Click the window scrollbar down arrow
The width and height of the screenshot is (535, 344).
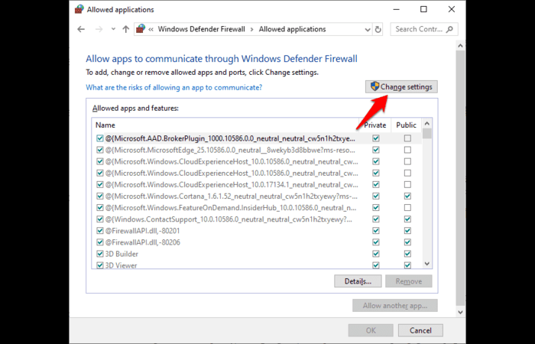(460, 312)
